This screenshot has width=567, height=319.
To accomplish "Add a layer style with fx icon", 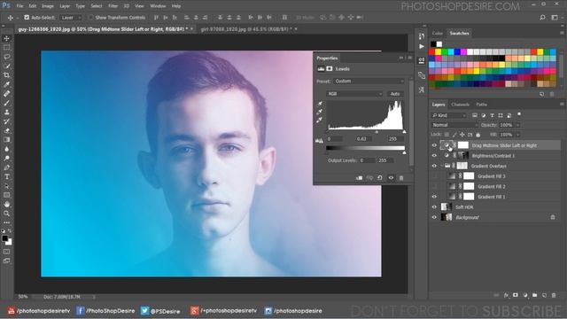I will pyautogui.click(x=506, y=295).
